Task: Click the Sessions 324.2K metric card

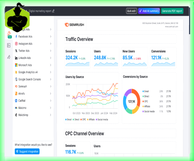Action: pyautogui.click(x=78, y=58)
